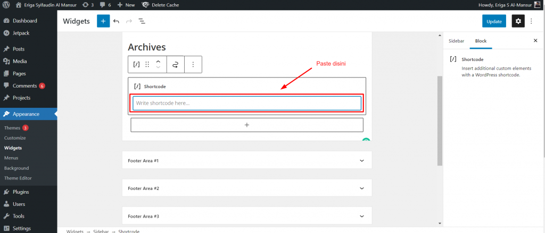Image resolution: width=545 pixels, height=233 pixels.
Task: Move block down
Action: pyautogui.click(x=158, y=67)
